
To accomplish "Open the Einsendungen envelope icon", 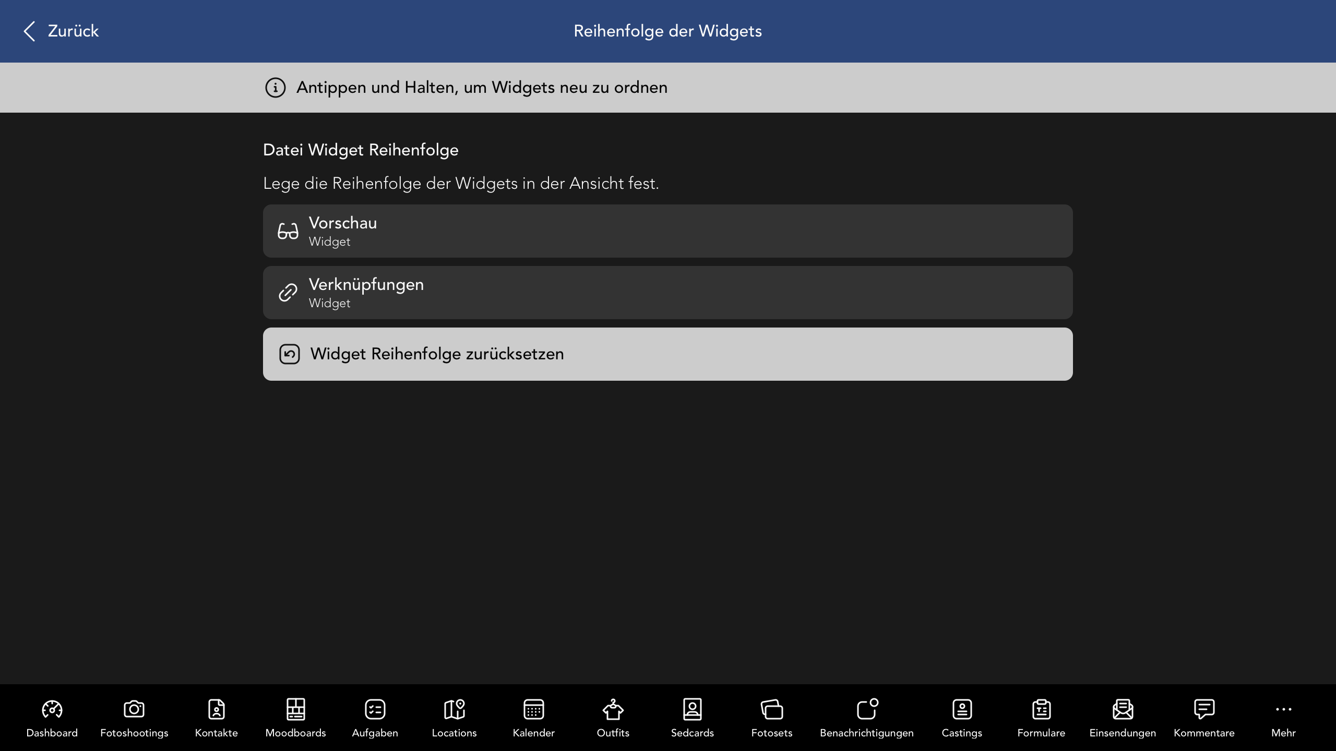I will tap(1123, 709).
